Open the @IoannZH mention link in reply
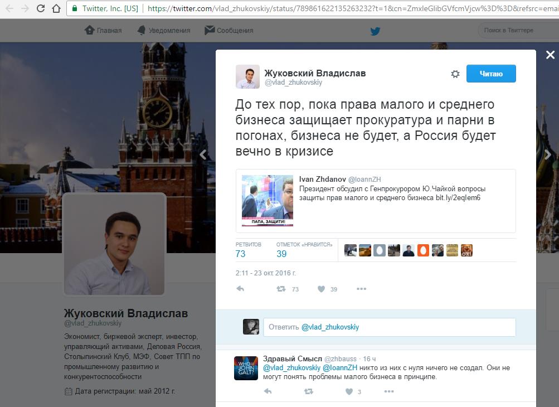Viewport: 559px width, 407px height. [x=340, y=368]
